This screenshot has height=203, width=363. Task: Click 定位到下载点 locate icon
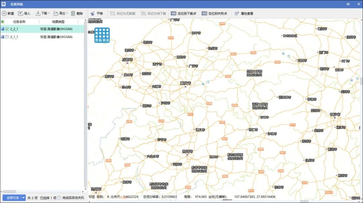[173, 13]
